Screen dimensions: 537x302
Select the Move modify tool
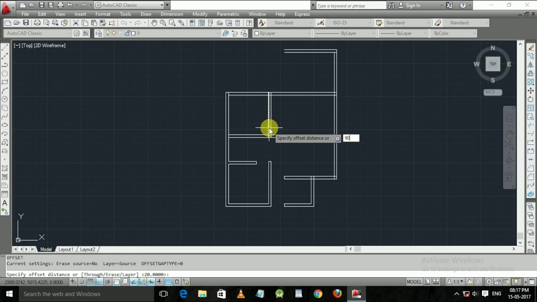pyautogui.click(x=531, y=91)
